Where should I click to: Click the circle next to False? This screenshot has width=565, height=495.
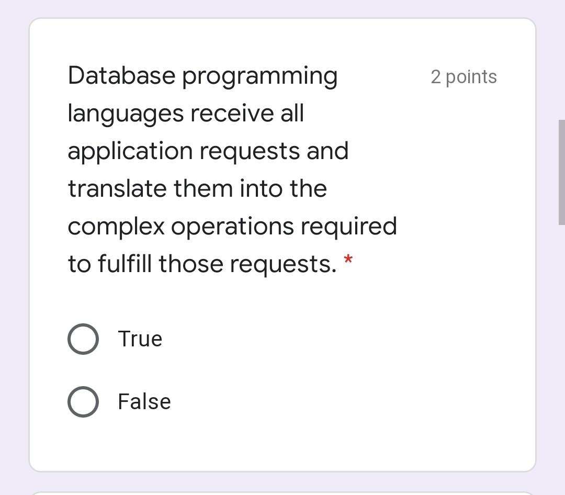click(x=83, y=402)
